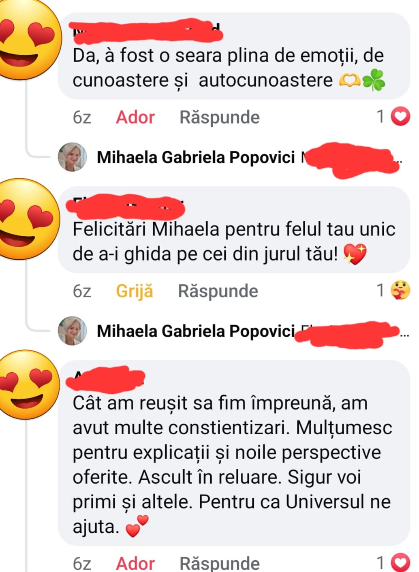Screen dimensions: 419x572
Task: Toggle the 'Ador' reaction under the first comment
Action: click(135, 117)
